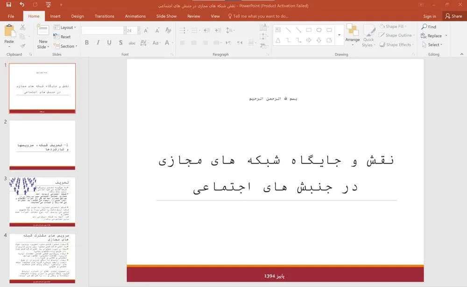Open the Select dropdown
Viewport: 467px width, 287px height.
pos(432,45)
